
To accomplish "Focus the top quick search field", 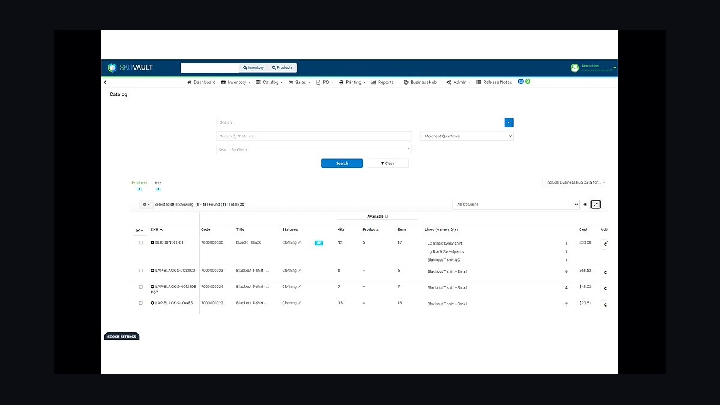I will click(x=210, y=68).
